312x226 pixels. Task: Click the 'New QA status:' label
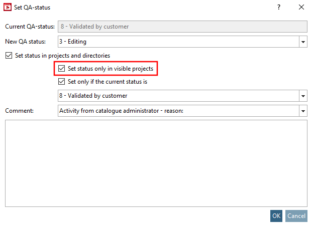(x=25, y=42)
